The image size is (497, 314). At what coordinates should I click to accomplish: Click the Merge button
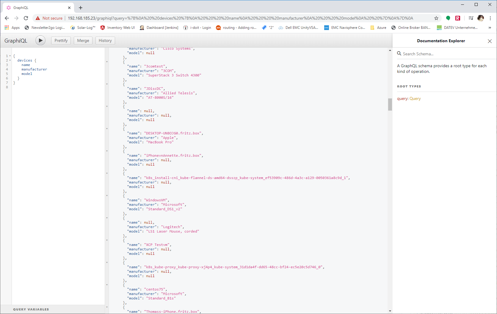tap(83, 40)
